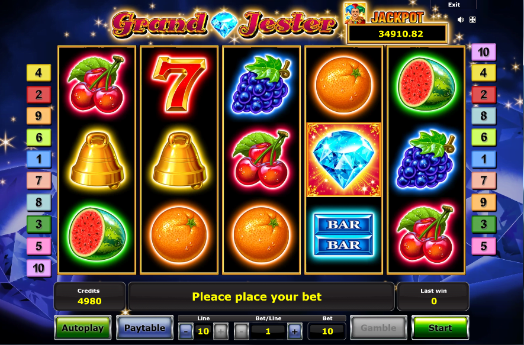The height and width of the screenshot is (345, 524).
Task: Click the Gamble button
Action: point(378,328)
